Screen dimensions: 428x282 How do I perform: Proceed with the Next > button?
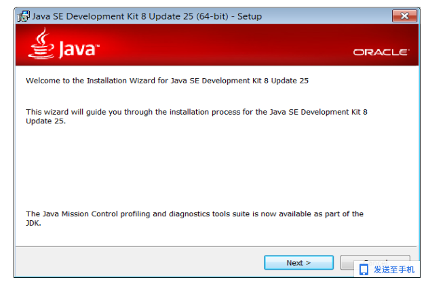pos(298,262)
